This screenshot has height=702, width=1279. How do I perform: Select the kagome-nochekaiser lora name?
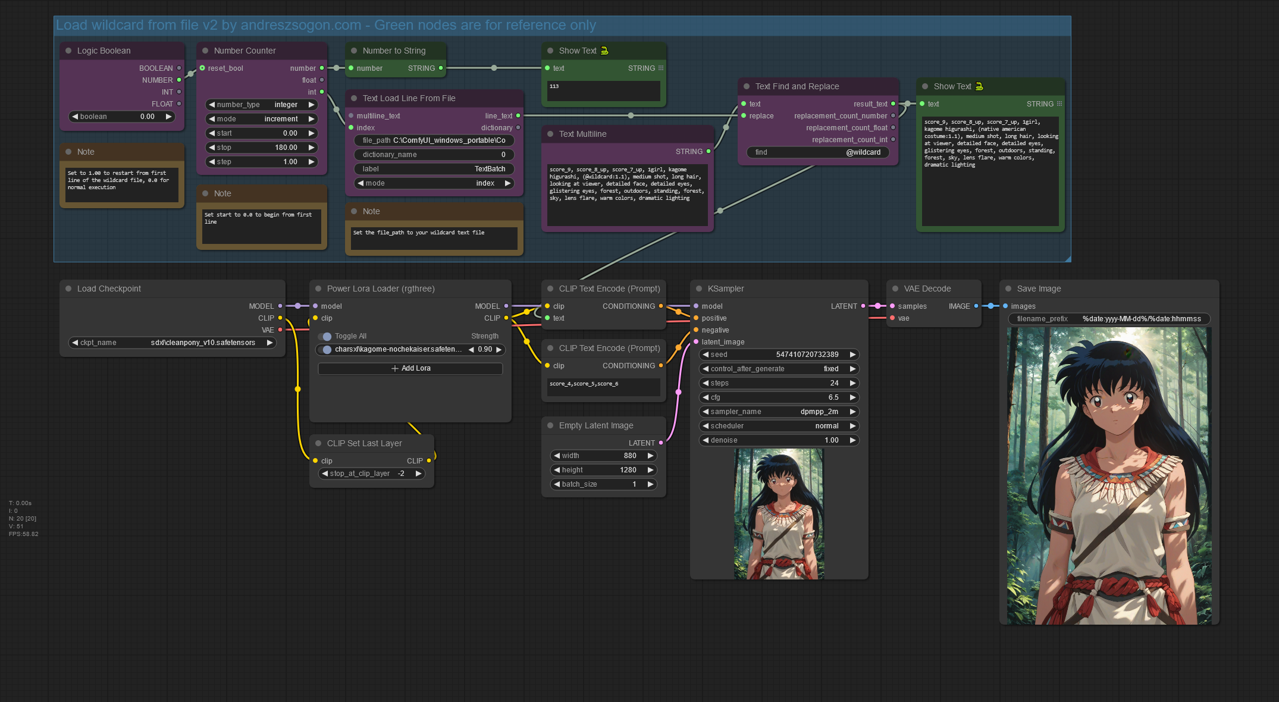(398, 350)
